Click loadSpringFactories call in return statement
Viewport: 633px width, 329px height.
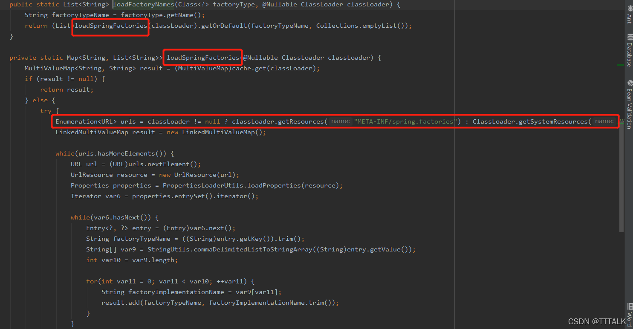coord(111,26)
